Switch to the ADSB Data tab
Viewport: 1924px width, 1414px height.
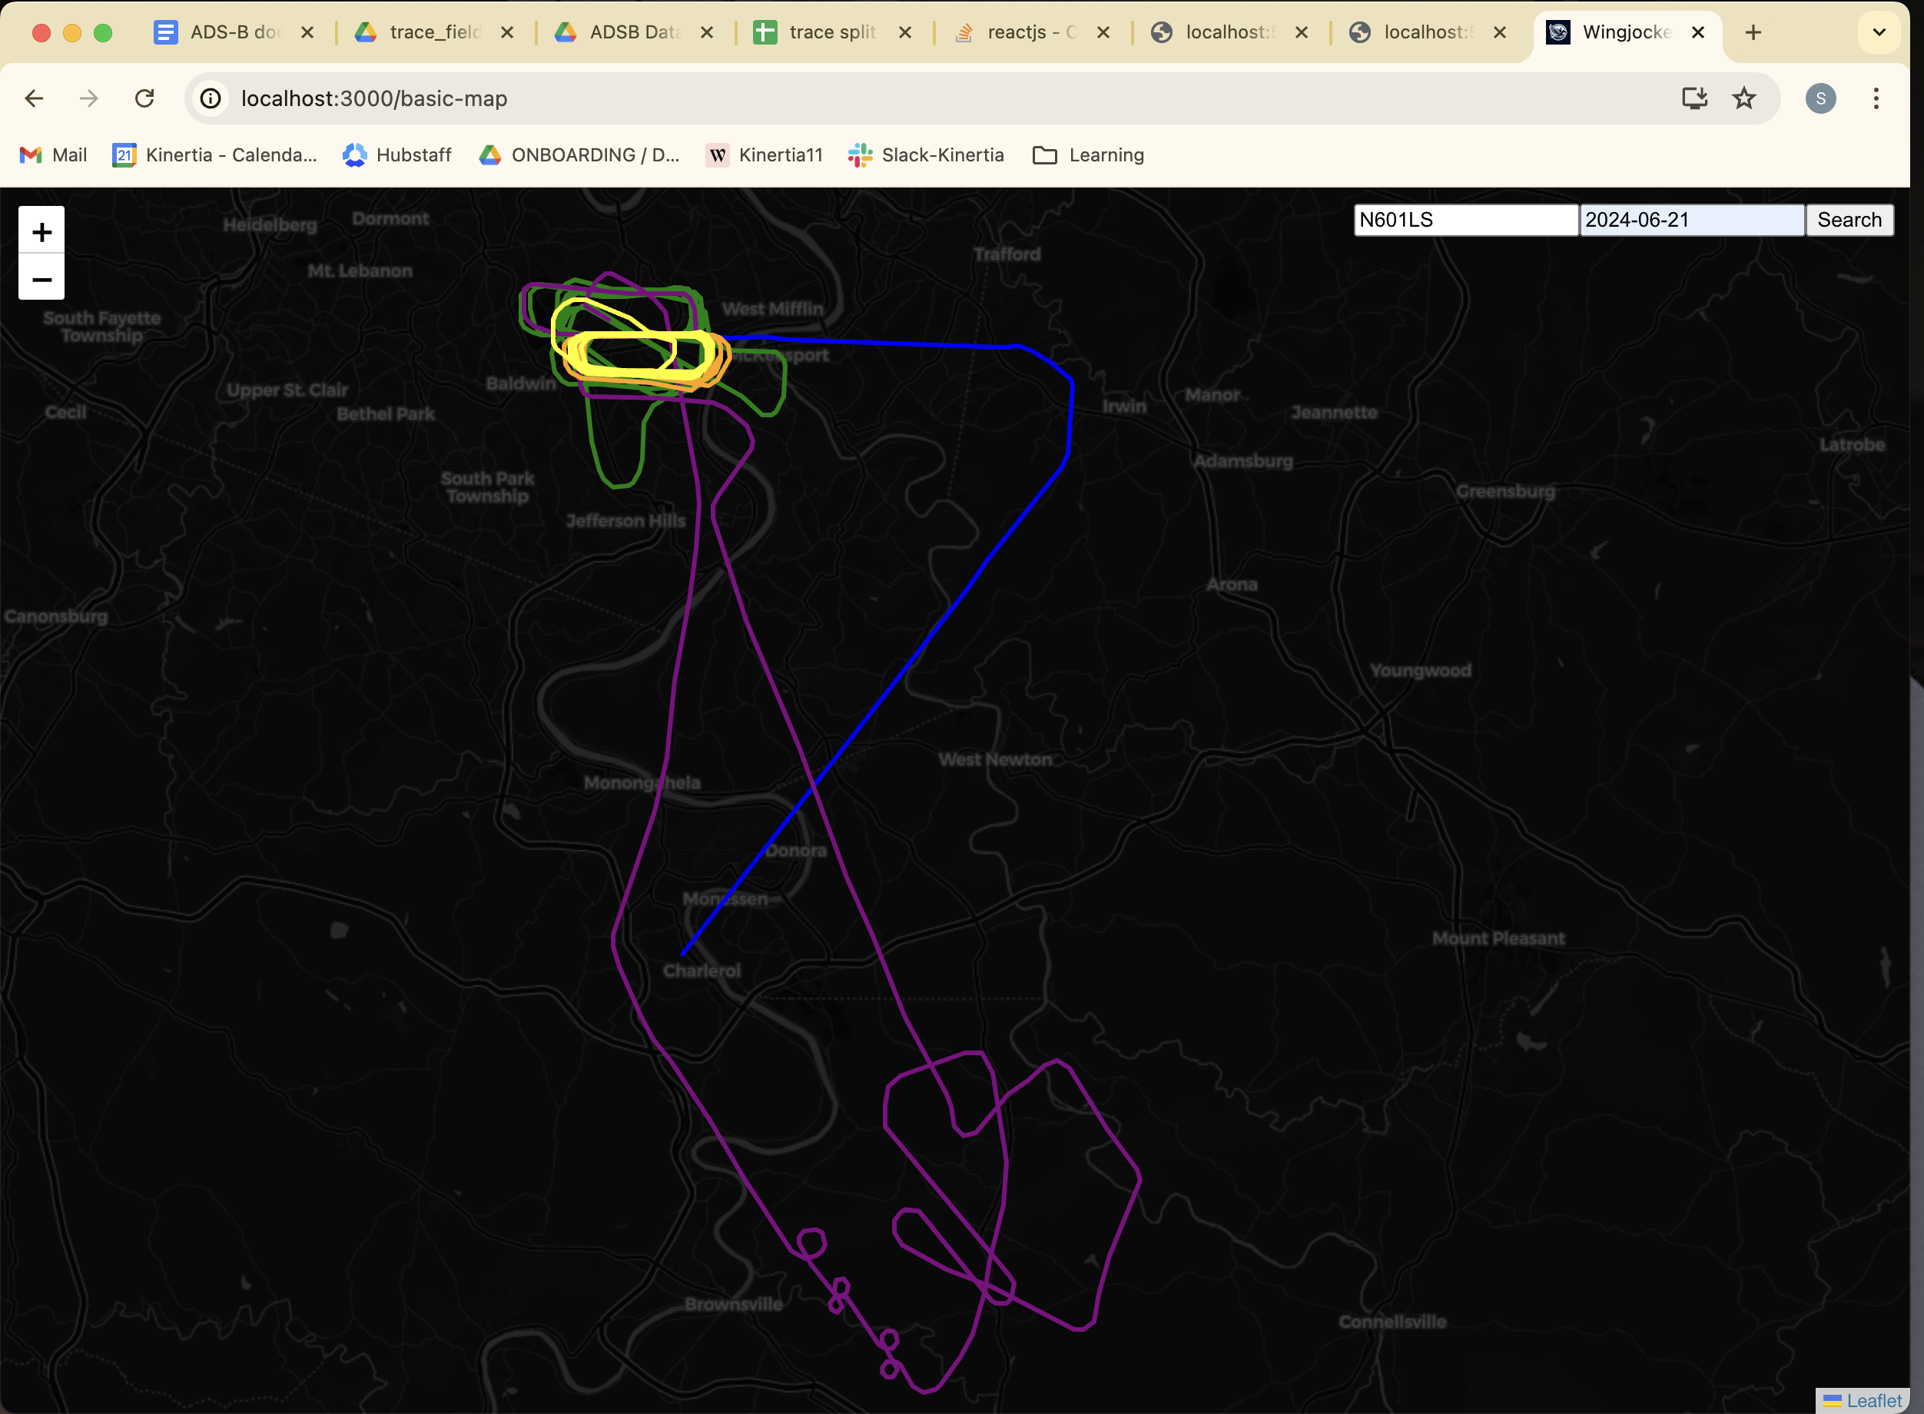tap(634, 32)
